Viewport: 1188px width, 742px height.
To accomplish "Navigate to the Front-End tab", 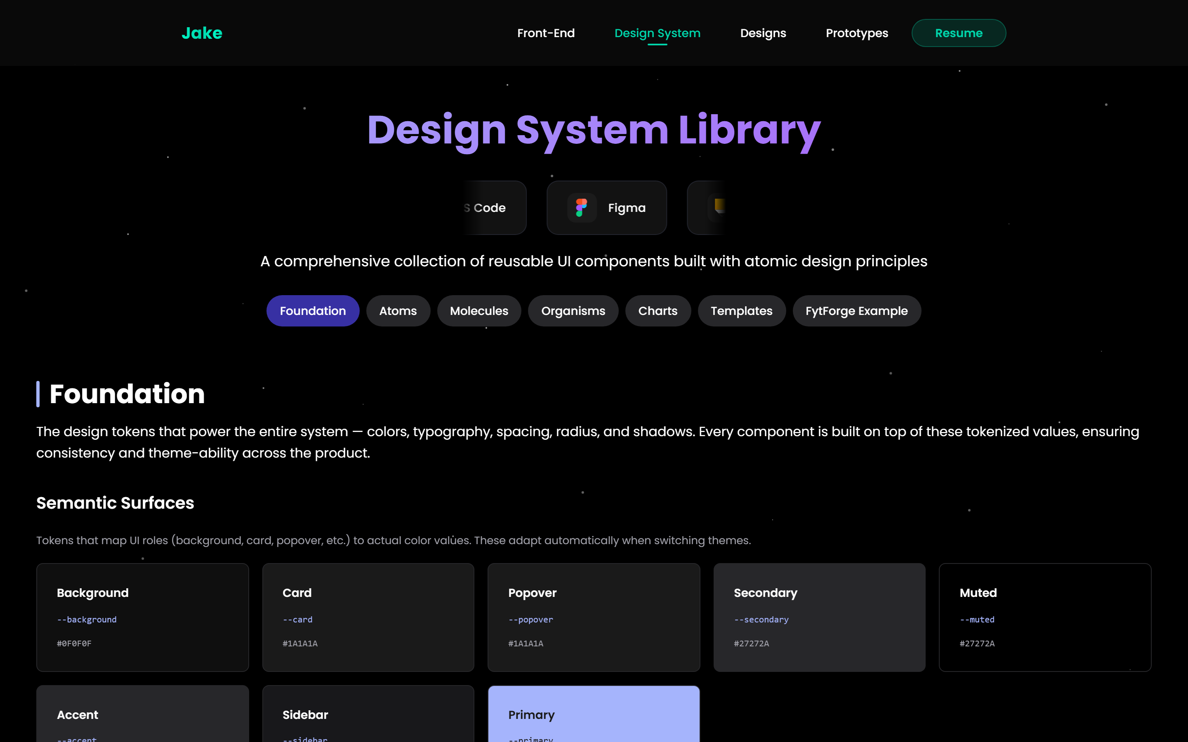I will point(546,33).
